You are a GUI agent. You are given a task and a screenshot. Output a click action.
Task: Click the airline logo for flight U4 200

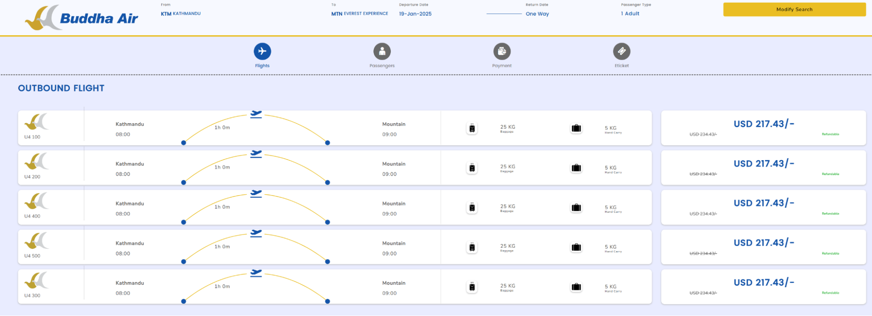(x=36, y=161)
